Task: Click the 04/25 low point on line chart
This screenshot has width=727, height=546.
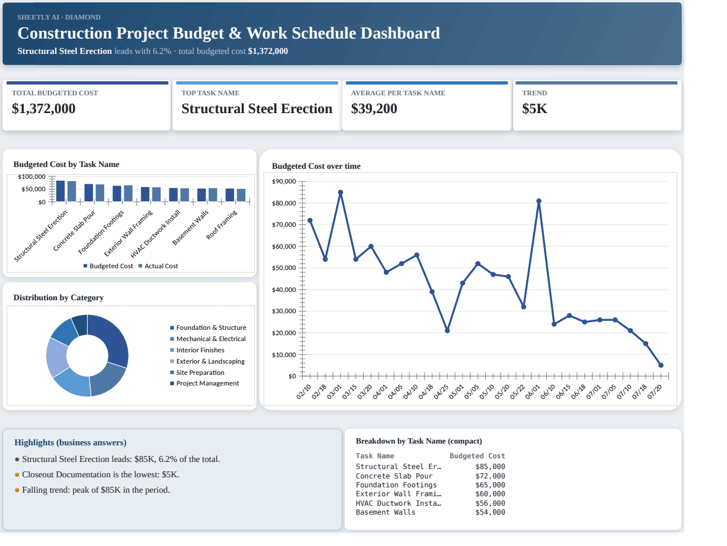Action: [447, 330]
